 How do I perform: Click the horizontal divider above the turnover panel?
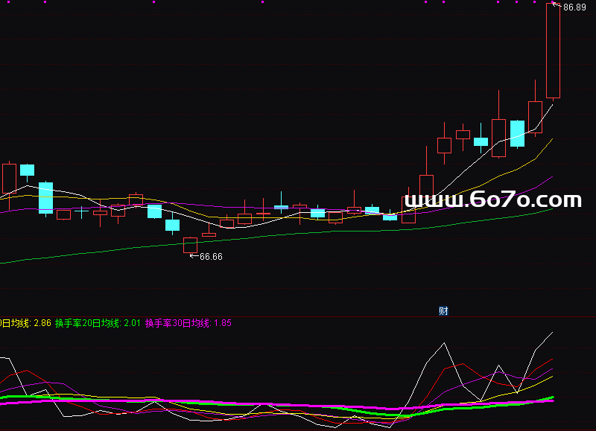tap(298, 316)
